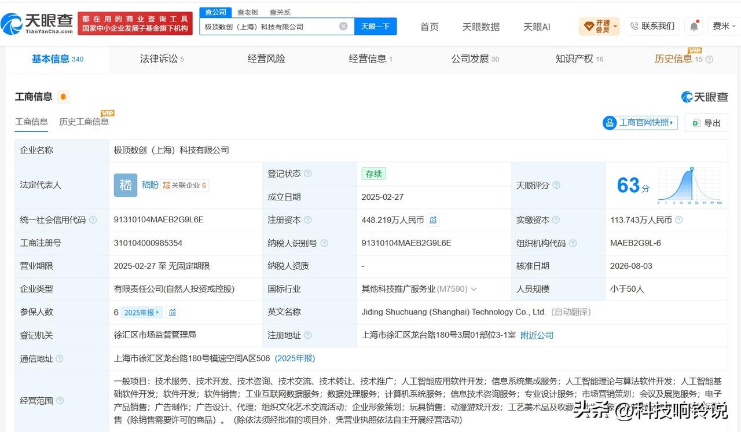Click the TianYanCha logo in the header
This screenshot has height=432, width=741.
38,24
